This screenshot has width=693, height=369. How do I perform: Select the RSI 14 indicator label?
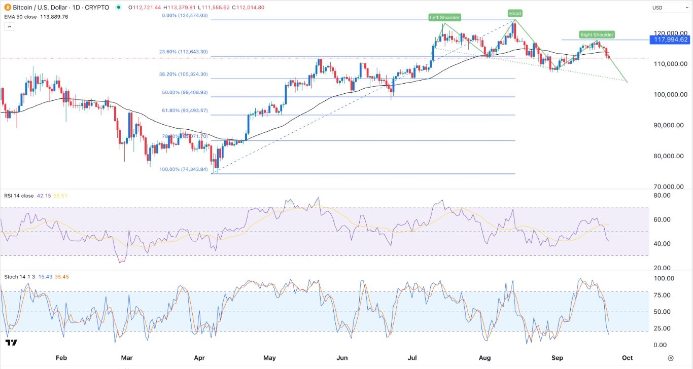pyautogui.click(x=14, y=195)
